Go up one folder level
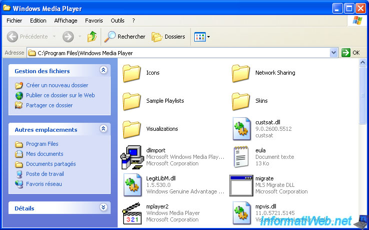 pyautogui.click(x=92, y=37)
